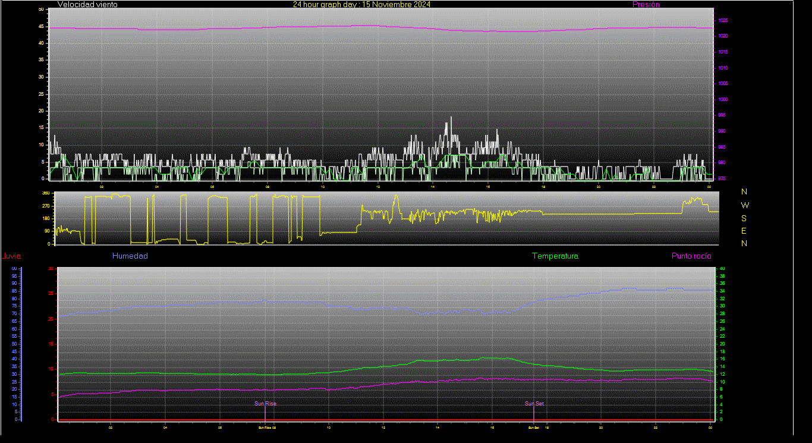Screen dimensions: 812x443
Task: Click pressure axis value 1020
Action: 723,36
